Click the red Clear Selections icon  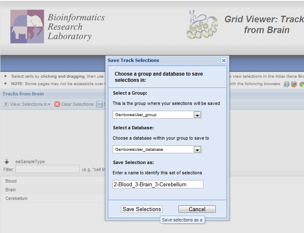tap(57, 104)
